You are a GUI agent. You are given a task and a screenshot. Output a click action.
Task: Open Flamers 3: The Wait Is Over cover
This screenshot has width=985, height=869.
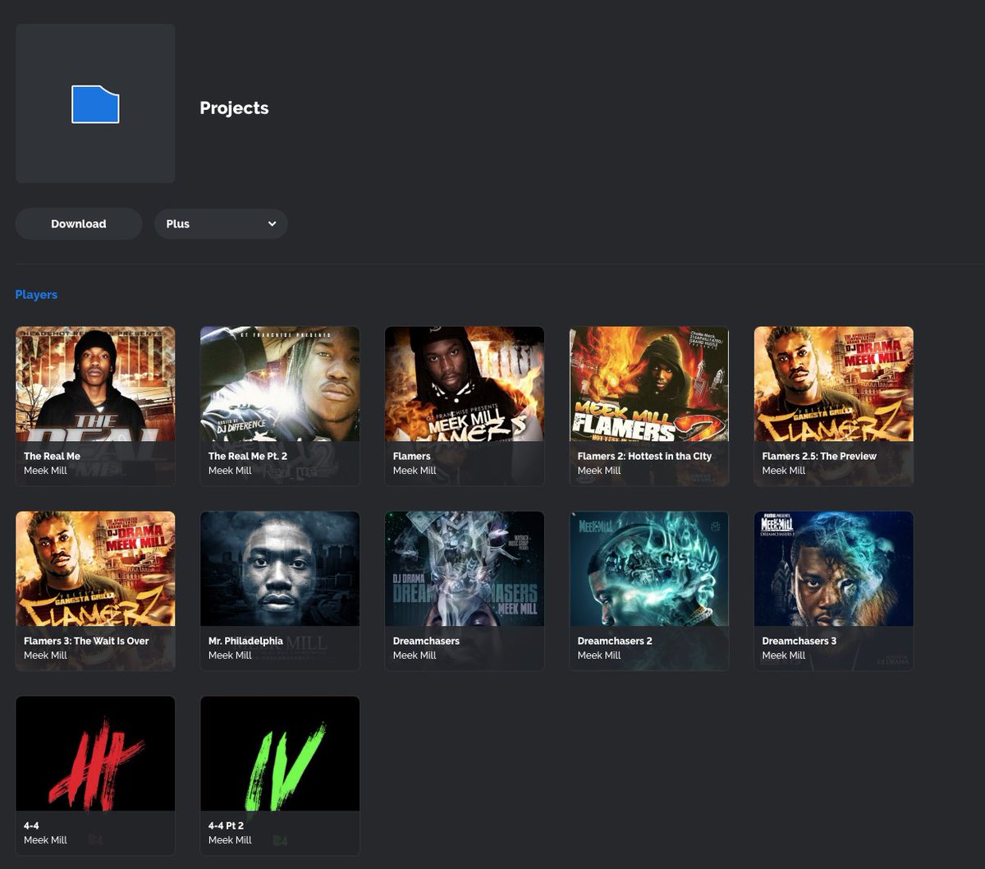95,568
